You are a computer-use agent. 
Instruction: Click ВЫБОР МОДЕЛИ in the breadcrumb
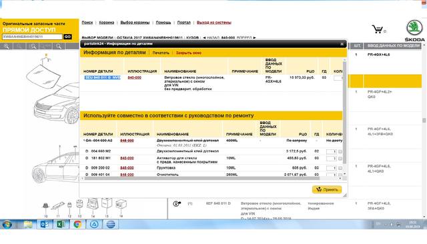click(97, 38)
